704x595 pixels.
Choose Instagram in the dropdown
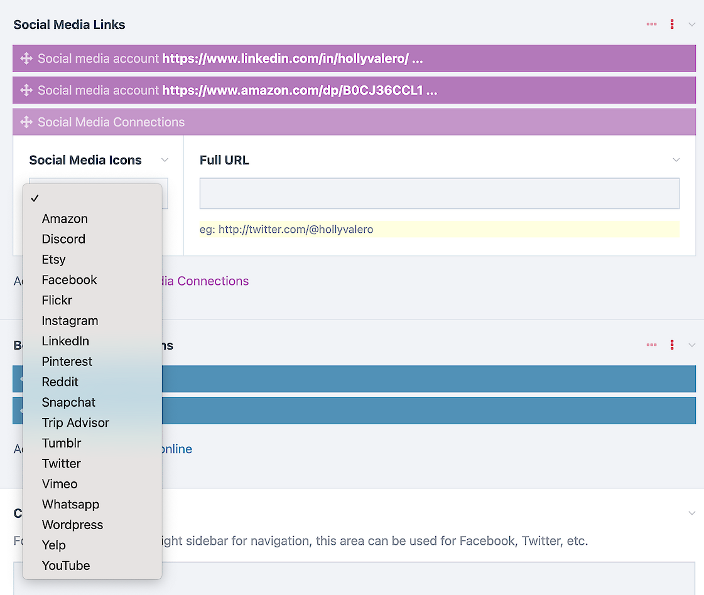point(92,321)
